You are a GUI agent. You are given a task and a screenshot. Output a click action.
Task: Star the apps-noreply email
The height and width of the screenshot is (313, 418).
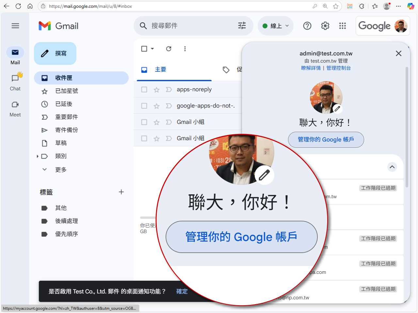pyautogui.click(x=156, y=89)
